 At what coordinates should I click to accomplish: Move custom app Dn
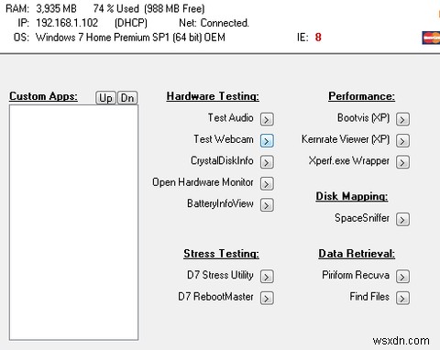point(127,98)
